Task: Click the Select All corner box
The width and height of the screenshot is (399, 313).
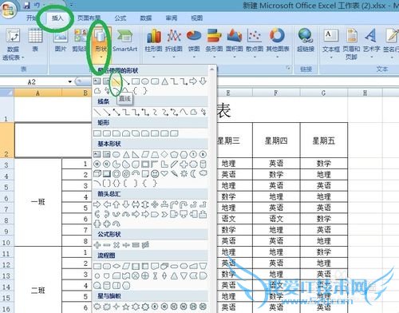Action: tap(7, 93)
